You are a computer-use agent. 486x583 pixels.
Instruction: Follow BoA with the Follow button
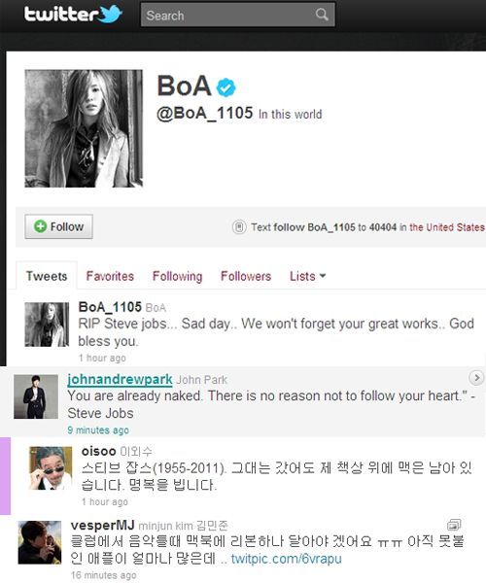pos(58,226)
